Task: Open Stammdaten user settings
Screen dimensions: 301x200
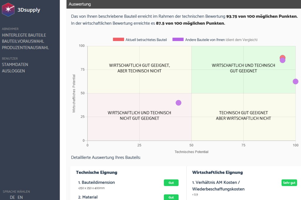Action: [15, 65]
